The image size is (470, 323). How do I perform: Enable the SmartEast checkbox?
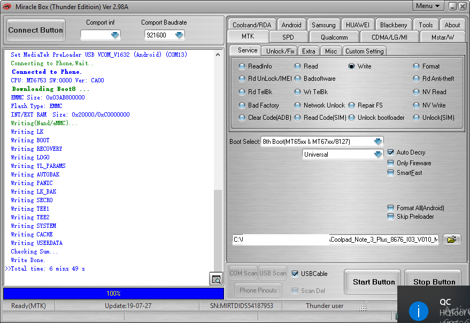tap(390, 173)
